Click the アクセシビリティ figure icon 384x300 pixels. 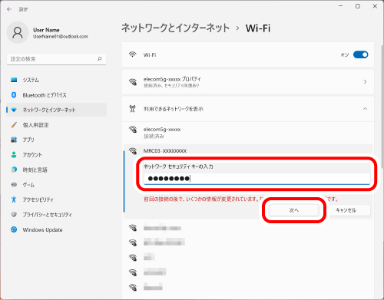14,199
